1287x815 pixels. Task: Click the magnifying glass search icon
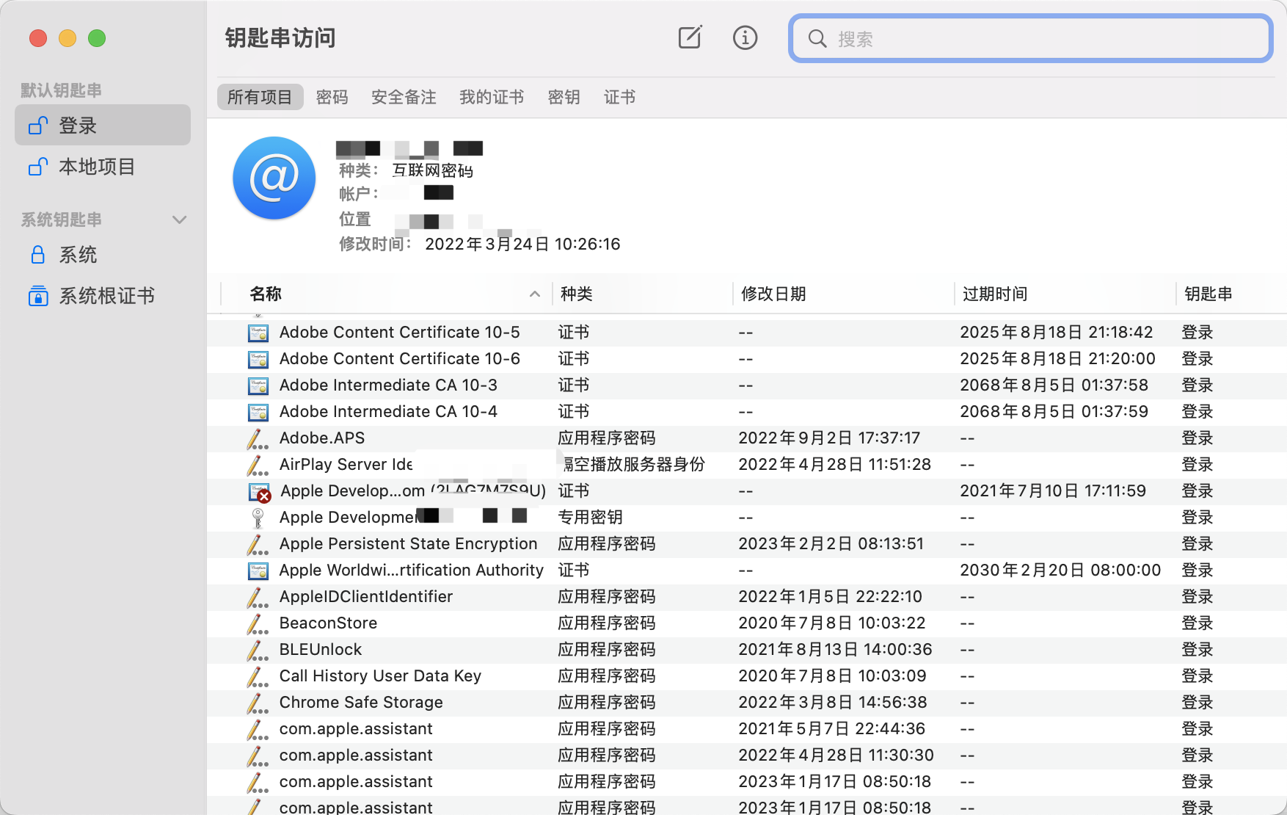[x=817, y=38]
